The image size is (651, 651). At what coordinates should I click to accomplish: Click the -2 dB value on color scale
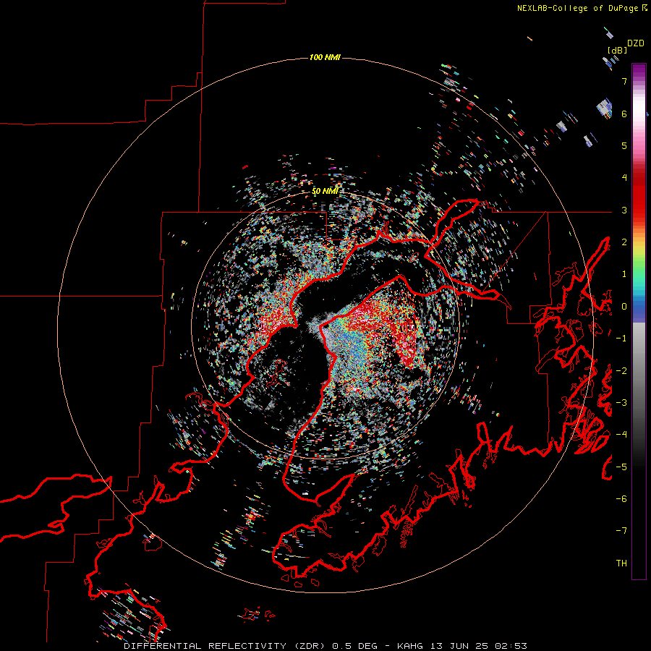(621, 371)
